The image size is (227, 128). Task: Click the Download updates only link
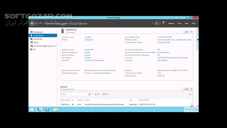click(175, 40)
